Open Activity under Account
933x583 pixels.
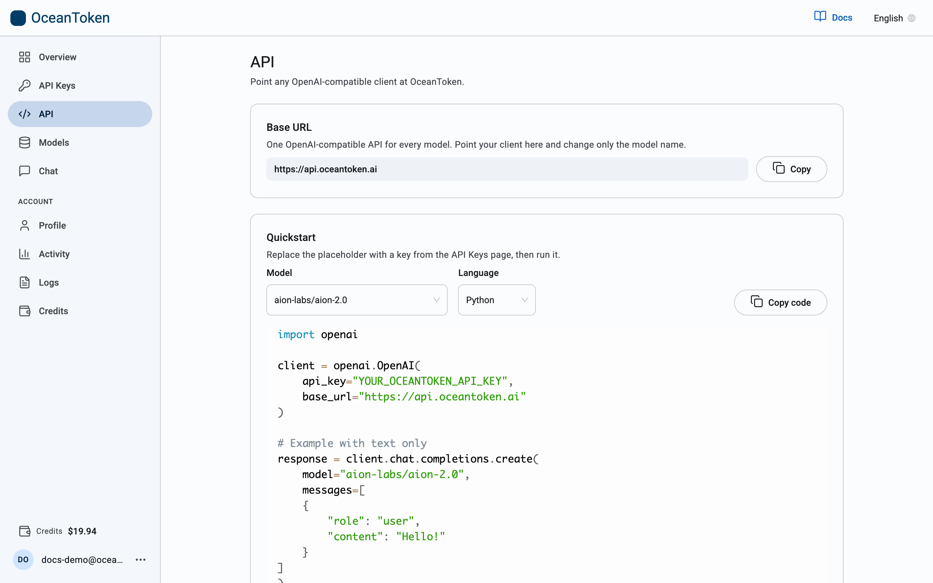[80, 254]
